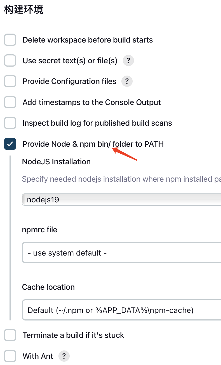Screen dimensions: 221x365
Task: Click the NodeJS Installation label
Action: [x=56, y=162]
